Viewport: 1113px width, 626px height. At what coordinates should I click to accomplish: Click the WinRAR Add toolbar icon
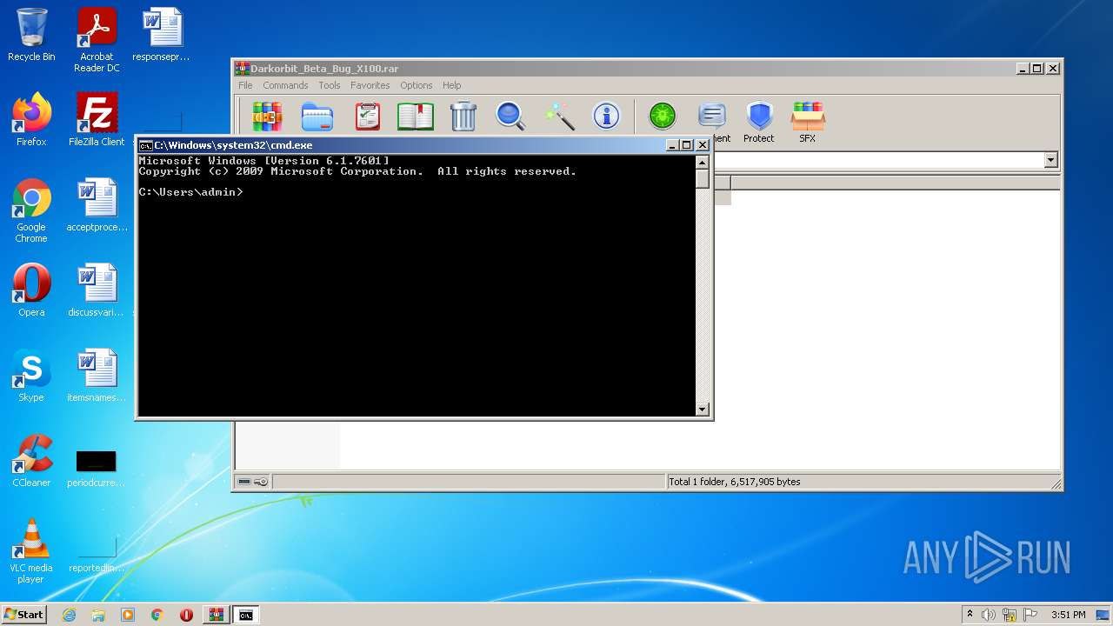[268, 116]
